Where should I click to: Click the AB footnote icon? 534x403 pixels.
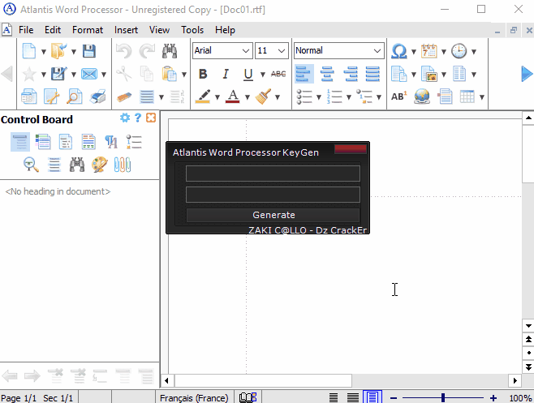(x=398, y=96)
